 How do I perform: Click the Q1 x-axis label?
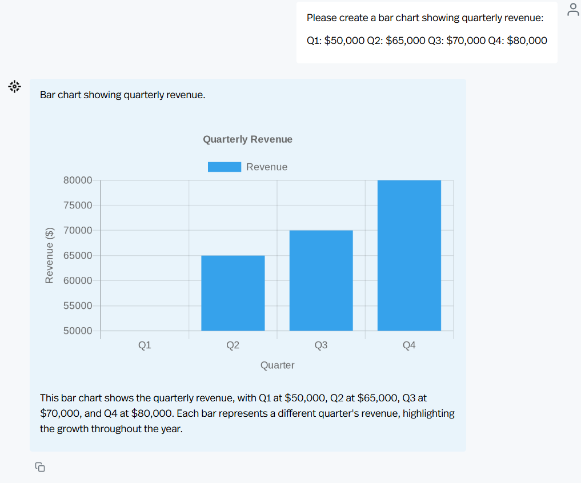145,345
